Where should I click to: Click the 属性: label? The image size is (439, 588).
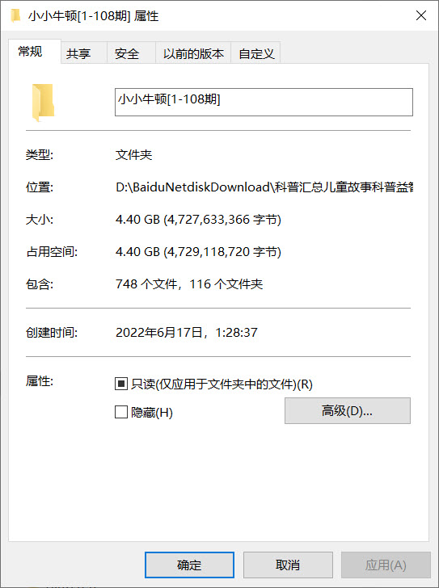click(40, 381)
